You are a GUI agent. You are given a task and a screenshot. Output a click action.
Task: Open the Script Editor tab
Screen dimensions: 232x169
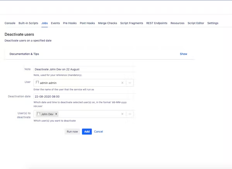(196, 23)
